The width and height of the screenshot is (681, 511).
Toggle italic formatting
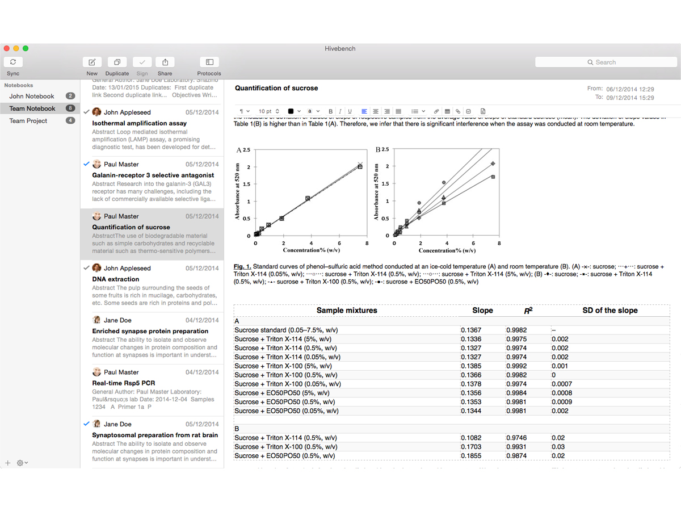click(339, 111)
